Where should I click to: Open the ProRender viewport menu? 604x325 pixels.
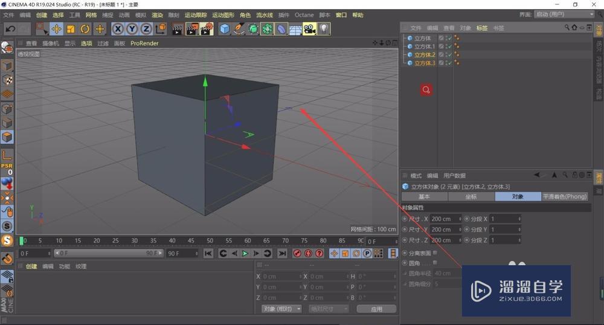click(x=144, y=43)
